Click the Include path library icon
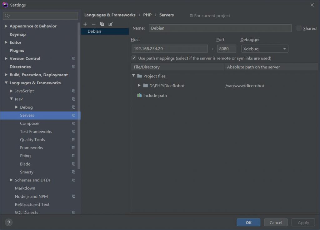Image resolution: width=320 pixels, height=230 pixels. click(140, 95)
